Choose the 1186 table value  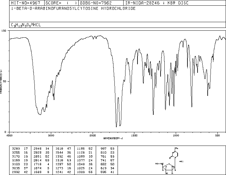coord(81,149)
